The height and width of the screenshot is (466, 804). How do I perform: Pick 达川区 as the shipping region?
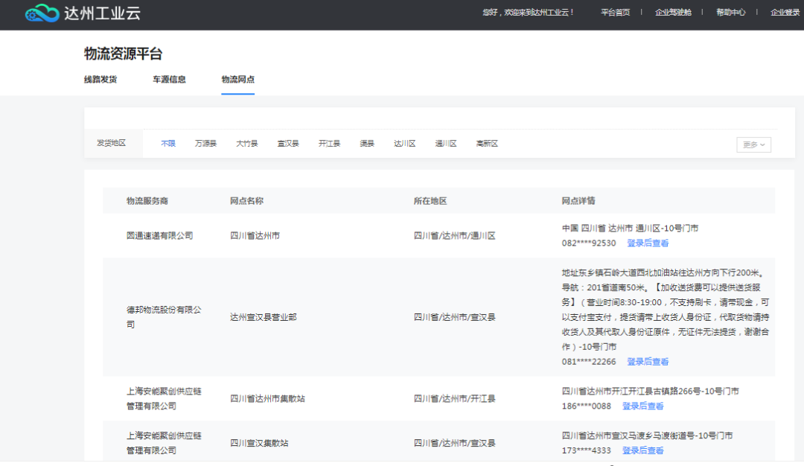click(404, 144)
